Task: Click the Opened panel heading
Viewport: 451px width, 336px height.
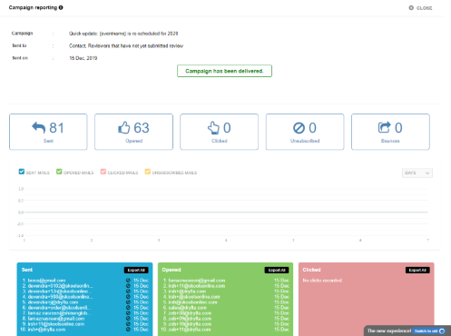Action: (x=172, y=270)
